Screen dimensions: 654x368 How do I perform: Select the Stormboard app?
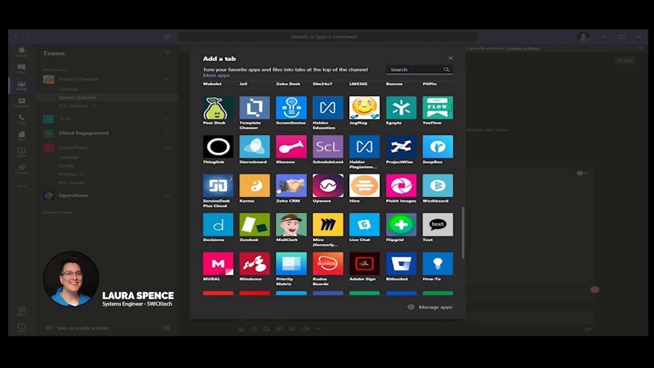tap(254, 147)
